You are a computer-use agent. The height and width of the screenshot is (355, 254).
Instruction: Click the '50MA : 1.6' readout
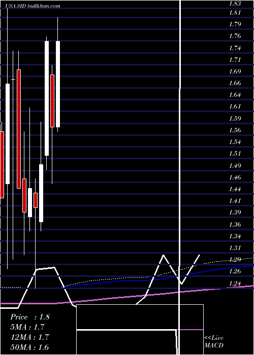(x=29, y=347)
